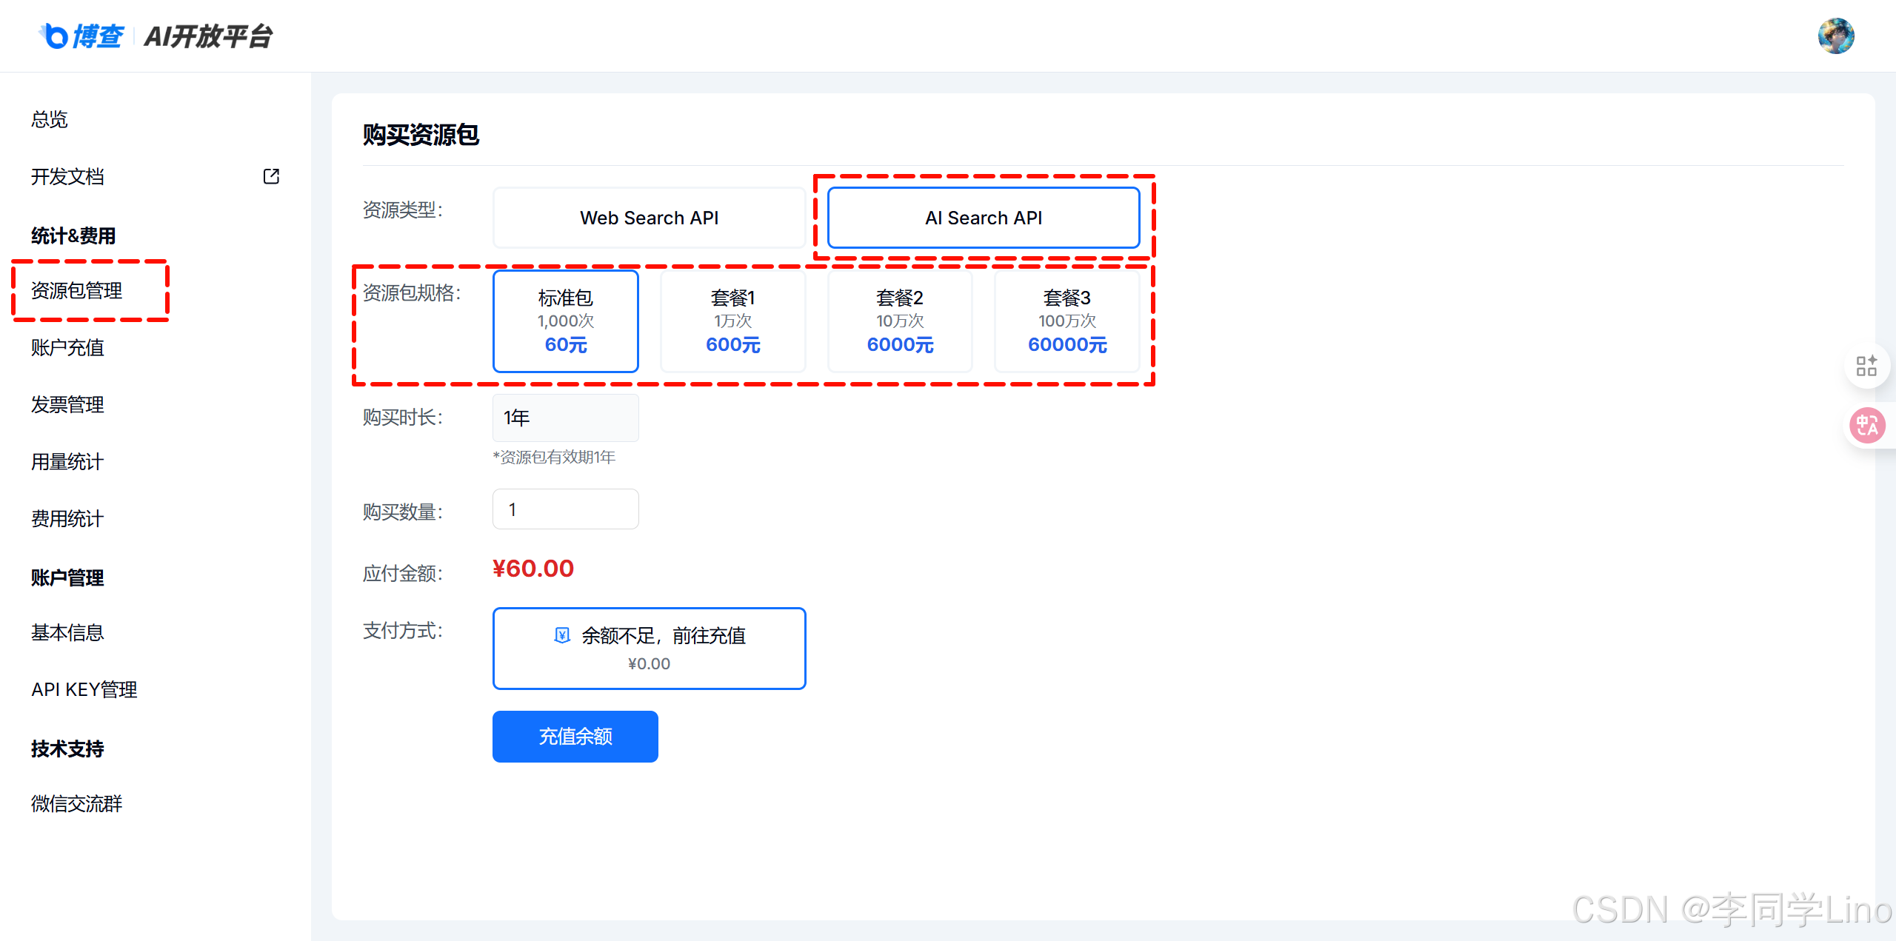Open the user avatar in the header
Screen dimensions: 1896x941
point(1835,36)
